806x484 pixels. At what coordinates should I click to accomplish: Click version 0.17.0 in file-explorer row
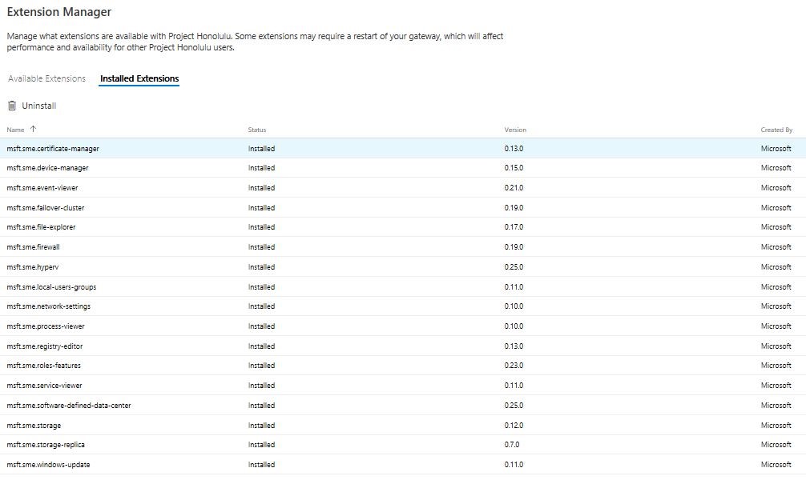(514, 227)
